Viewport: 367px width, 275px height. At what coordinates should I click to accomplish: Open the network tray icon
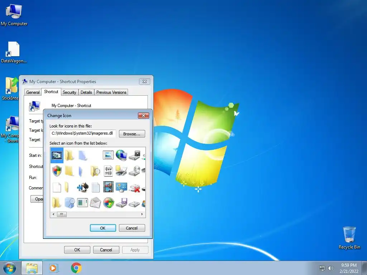tap(322, 268)
